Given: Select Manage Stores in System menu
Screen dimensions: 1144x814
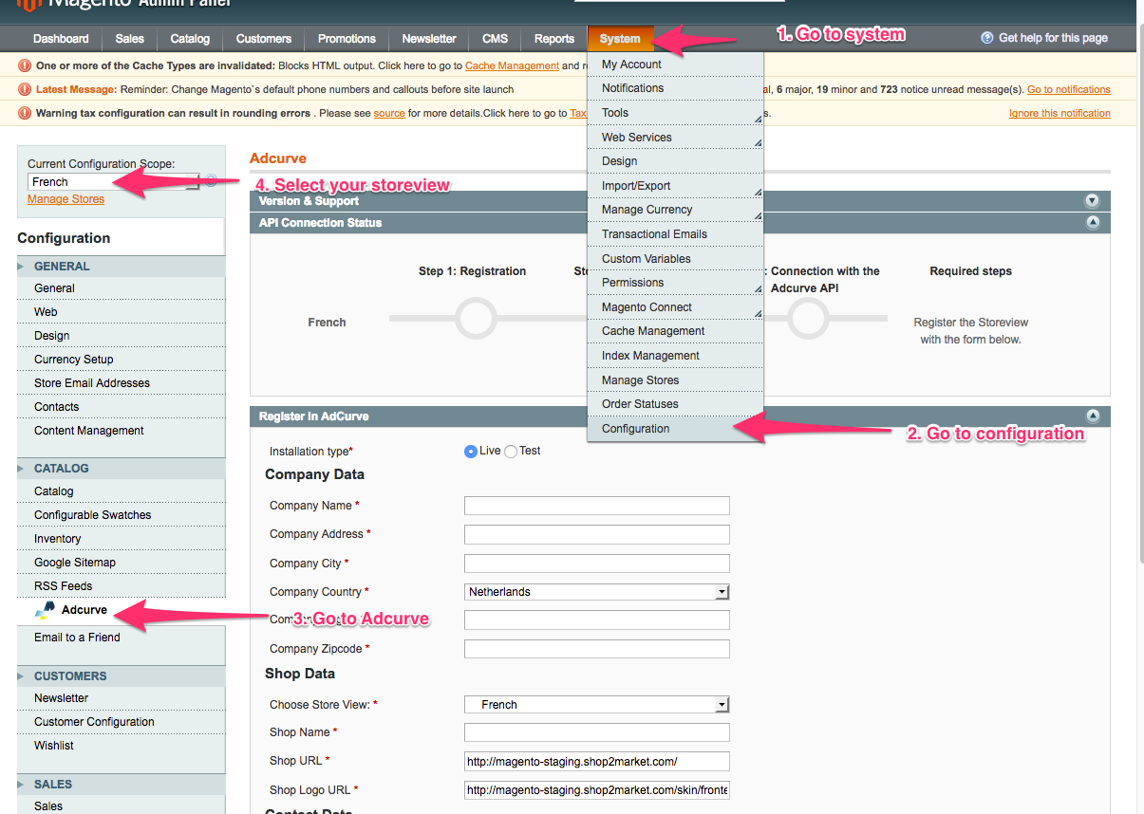Looking at the screenshot, I should 675,380.
